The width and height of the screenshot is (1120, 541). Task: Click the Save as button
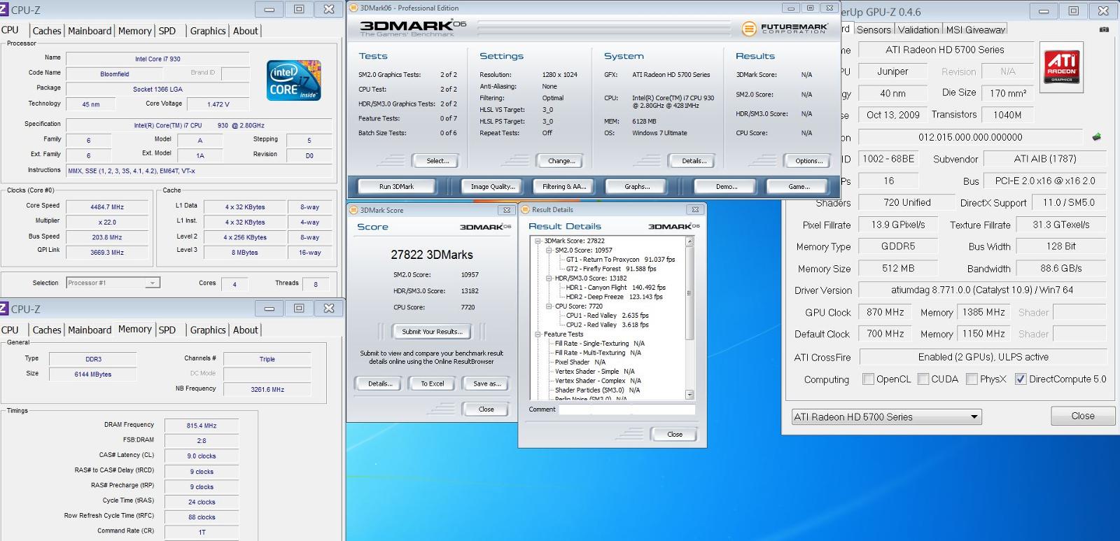486,384
